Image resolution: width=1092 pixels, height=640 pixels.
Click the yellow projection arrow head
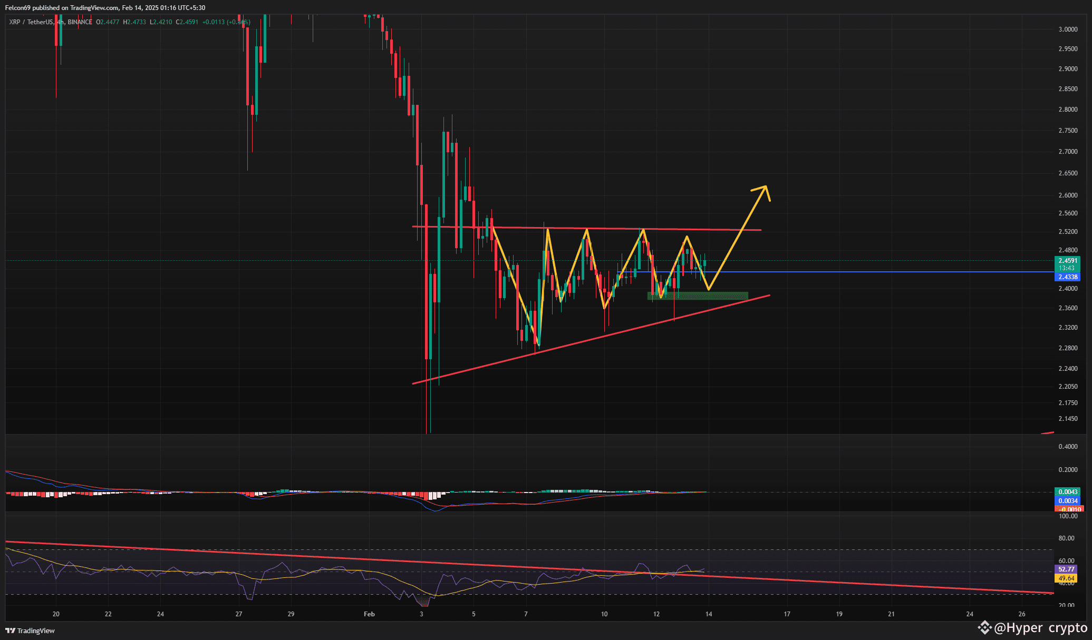point(765,189)
